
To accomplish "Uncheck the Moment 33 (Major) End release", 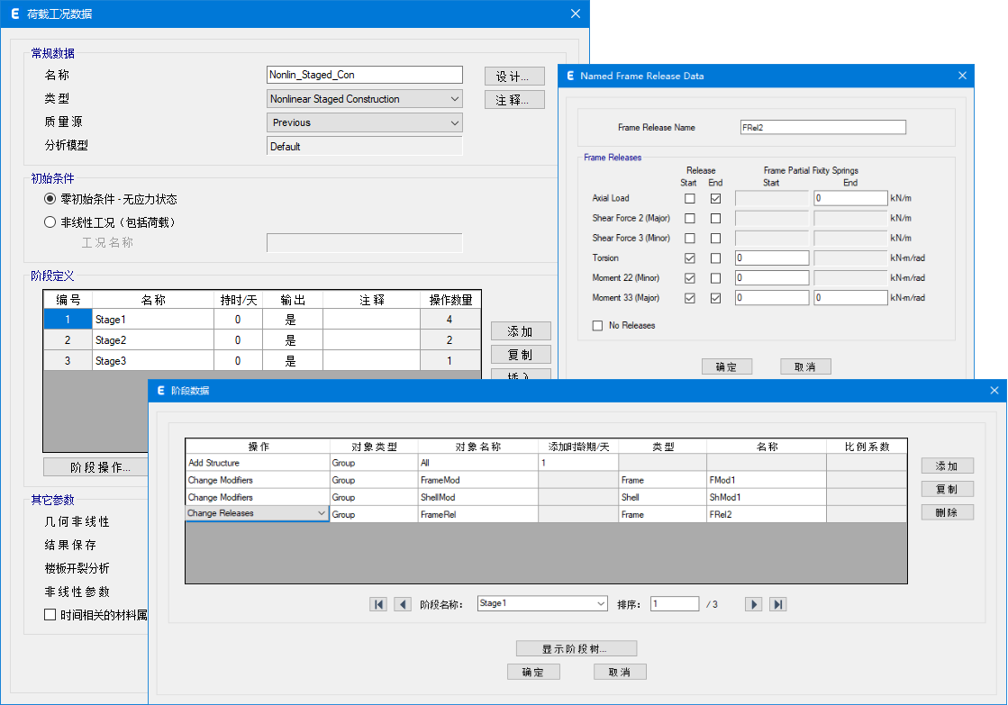I will point(715,298).
